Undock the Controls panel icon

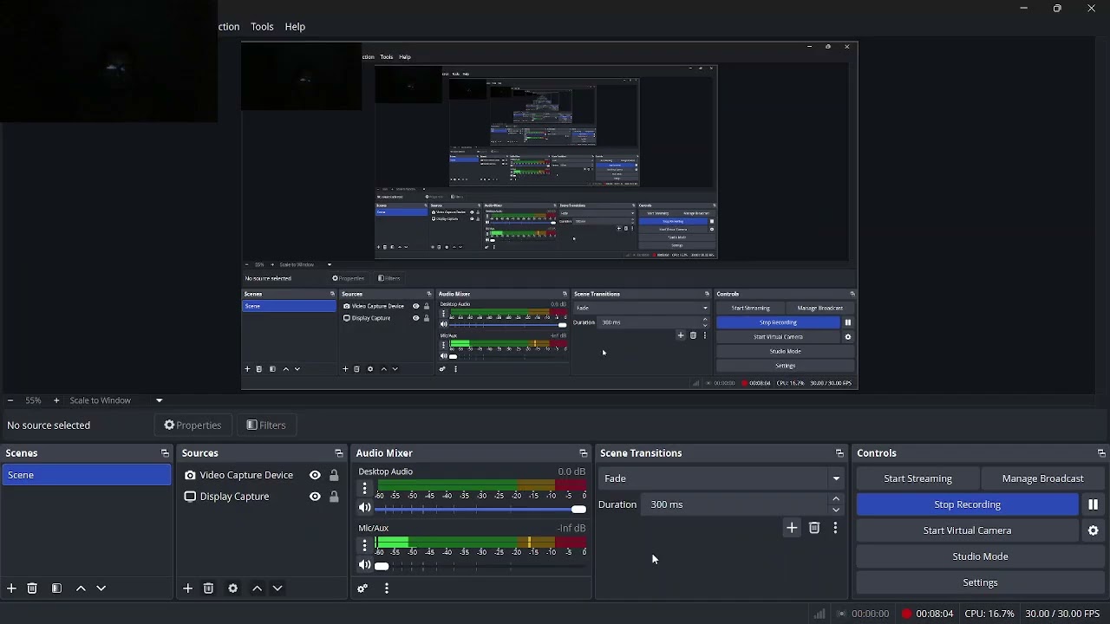1101,453
